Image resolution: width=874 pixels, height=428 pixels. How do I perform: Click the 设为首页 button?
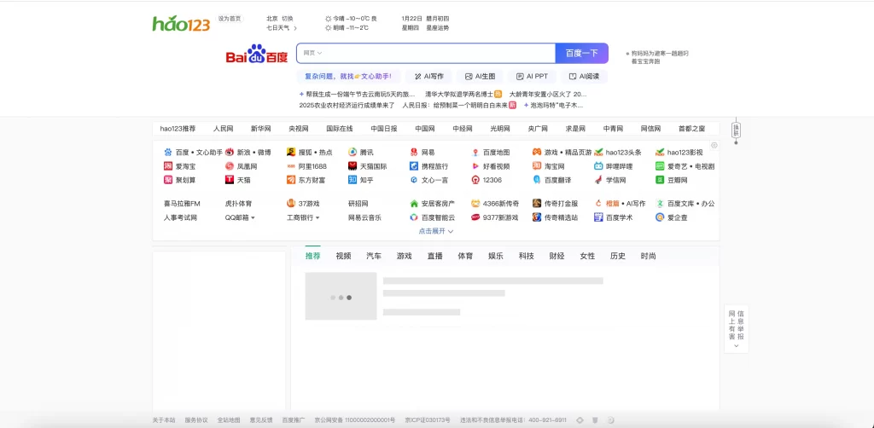(x=230, y=19)
